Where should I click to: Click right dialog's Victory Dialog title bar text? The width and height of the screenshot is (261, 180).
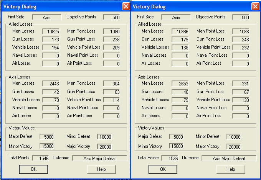pyautogui.click(x=149, y=7)
